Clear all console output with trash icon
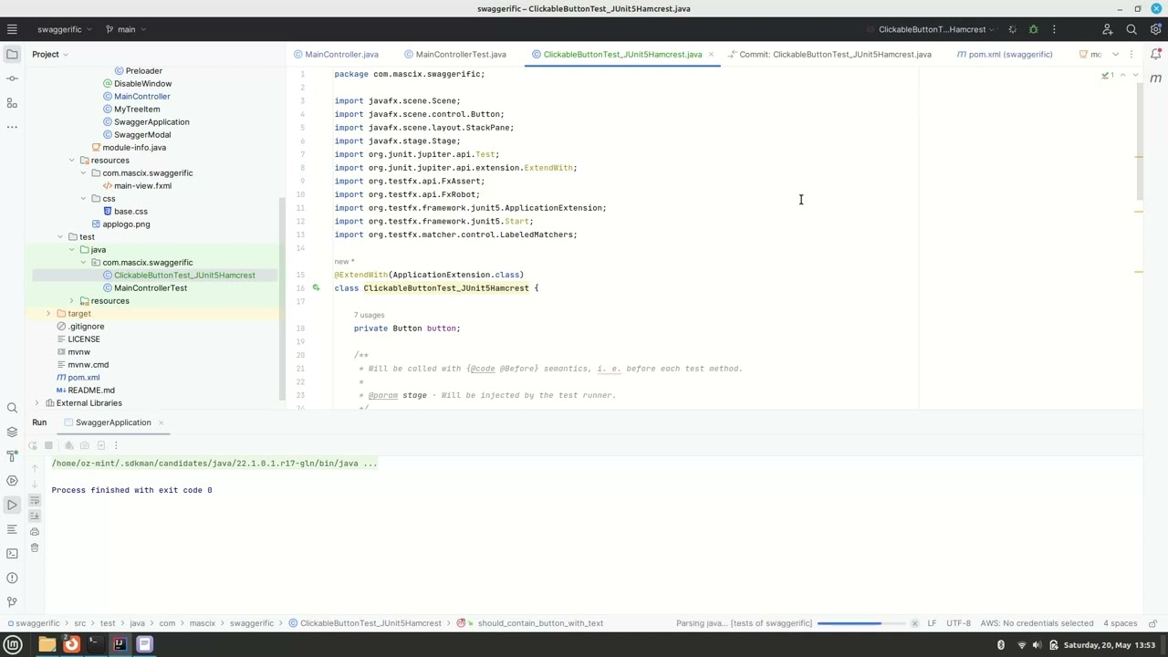Image resolution: width=1168 pixels, height=657 pixels. click(35, 547)
